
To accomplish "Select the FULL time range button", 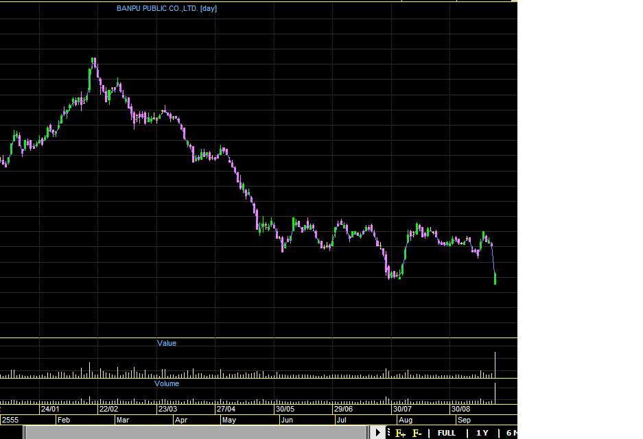I will click(446, 433).
